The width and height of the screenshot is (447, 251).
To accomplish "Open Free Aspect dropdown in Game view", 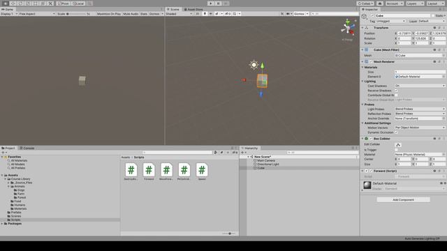I will (37, 14).
